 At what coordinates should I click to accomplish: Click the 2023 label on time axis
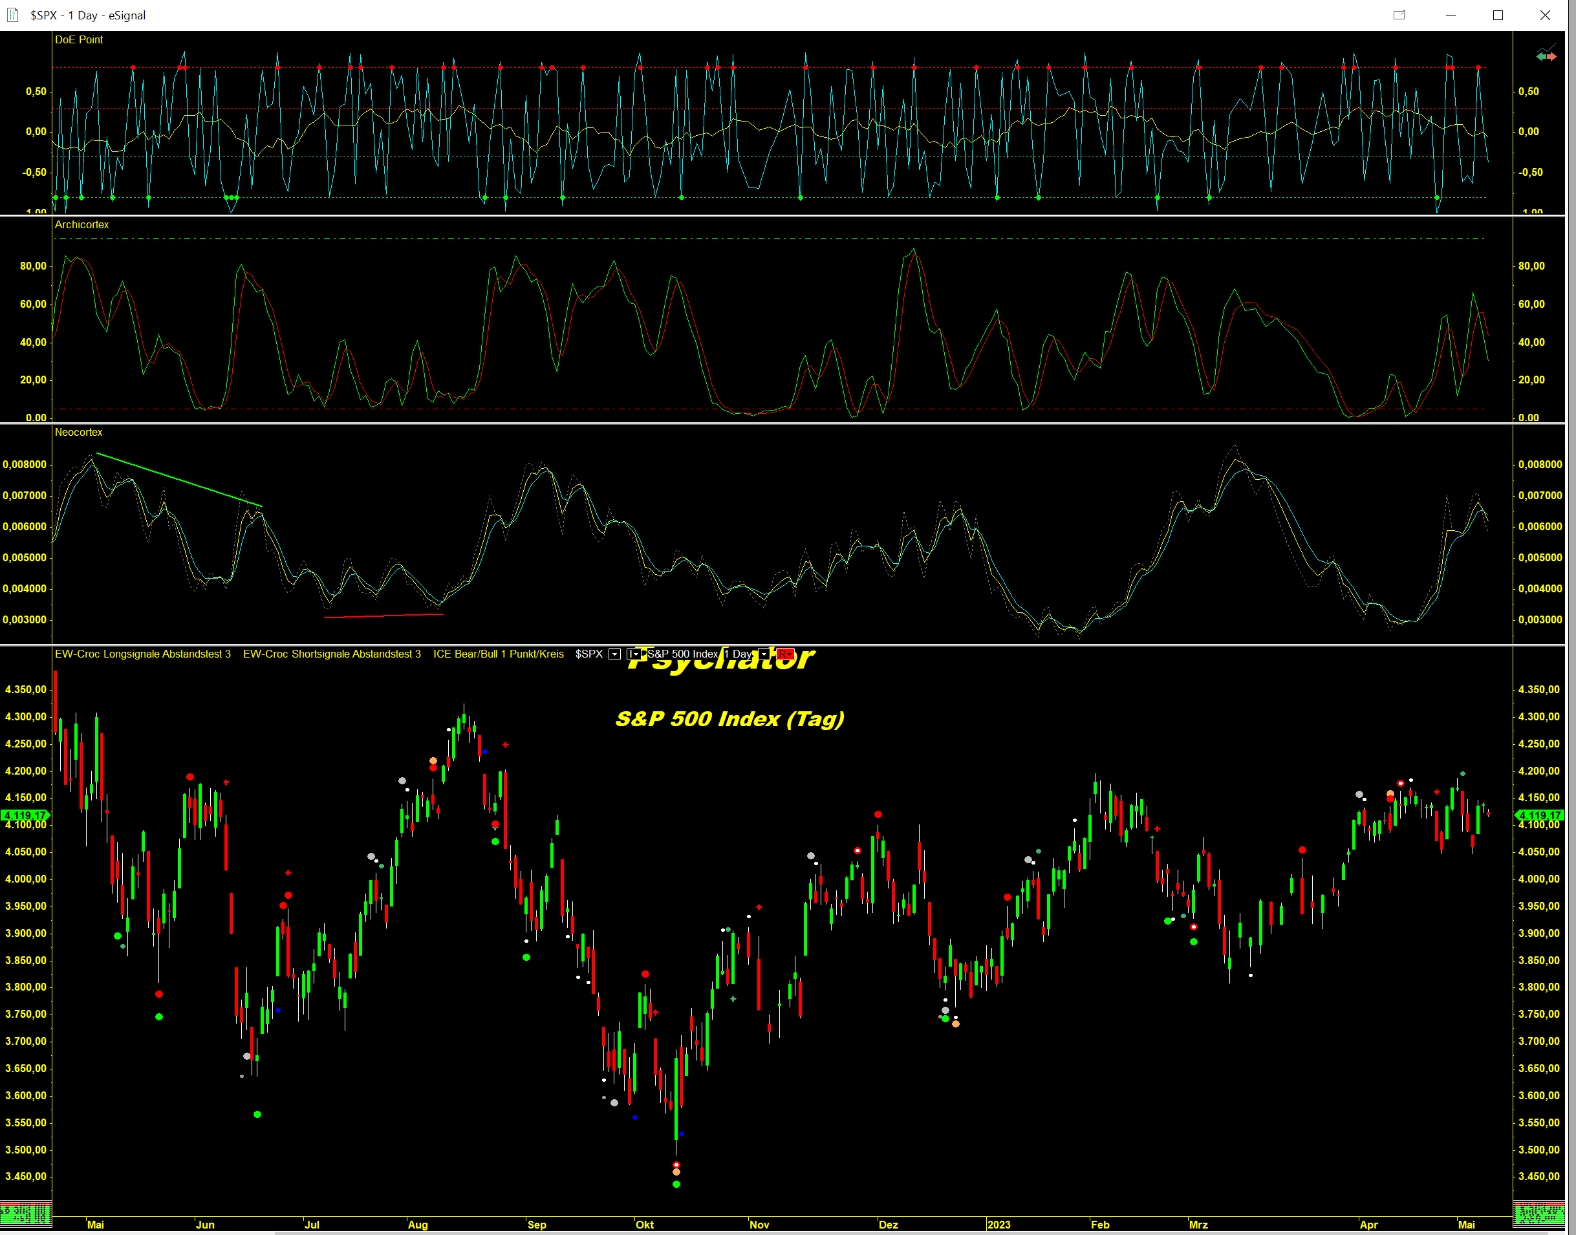[998, 1225]
